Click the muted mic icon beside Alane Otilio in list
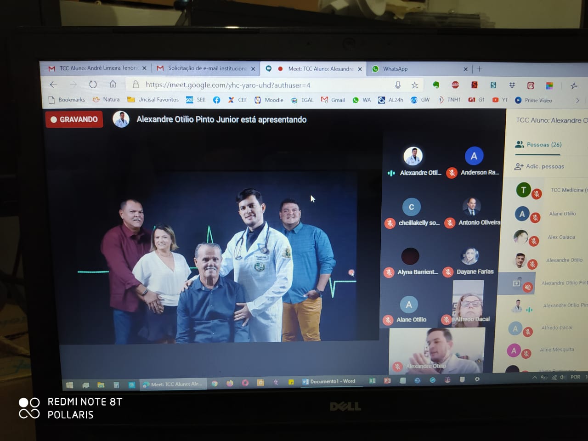Image resolution: width=588 pixels, height=441 pixels. [x=535, y=218]
